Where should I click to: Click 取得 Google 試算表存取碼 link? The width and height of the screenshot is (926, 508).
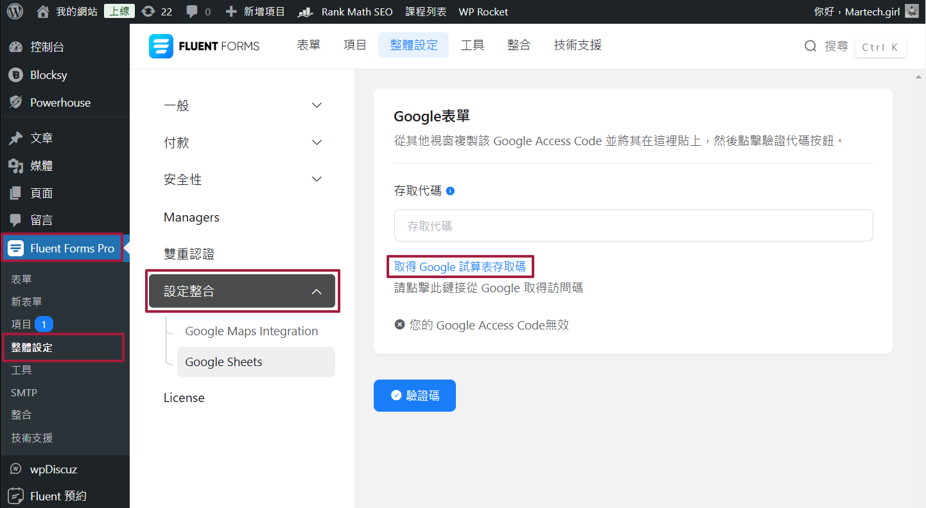click(x=460, y=267)
